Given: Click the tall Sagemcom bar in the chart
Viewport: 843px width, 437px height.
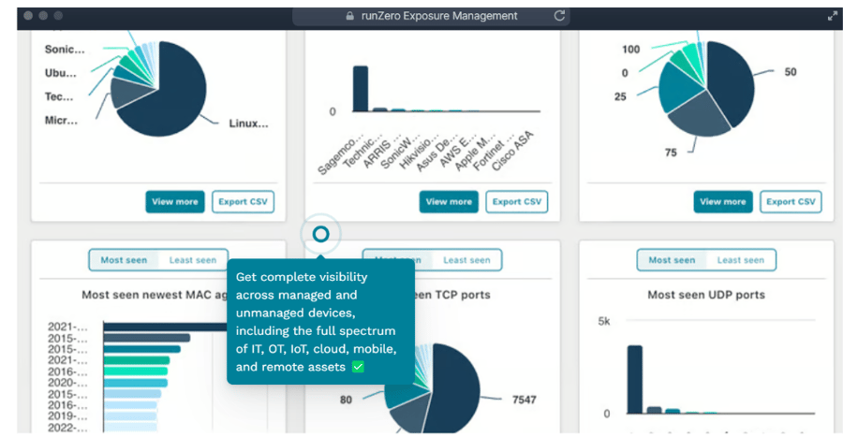Looking at the screenshot, I should coord(361,89).
